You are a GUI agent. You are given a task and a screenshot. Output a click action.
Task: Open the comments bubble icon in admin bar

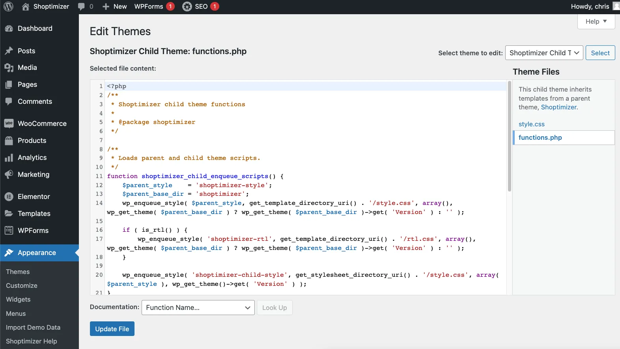[81, 6]
